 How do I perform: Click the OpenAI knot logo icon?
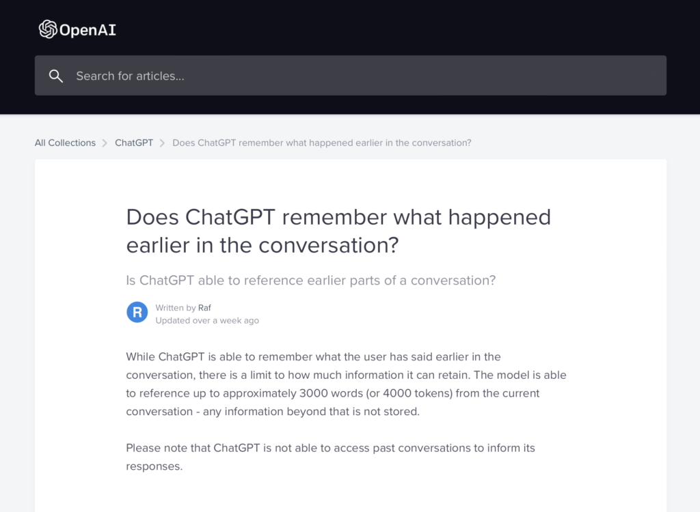tap(47, 29)
